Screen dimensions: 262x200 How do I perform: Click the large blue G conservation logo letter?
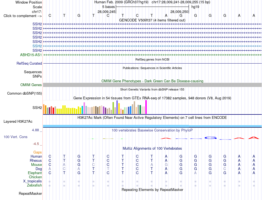point(210,138)
